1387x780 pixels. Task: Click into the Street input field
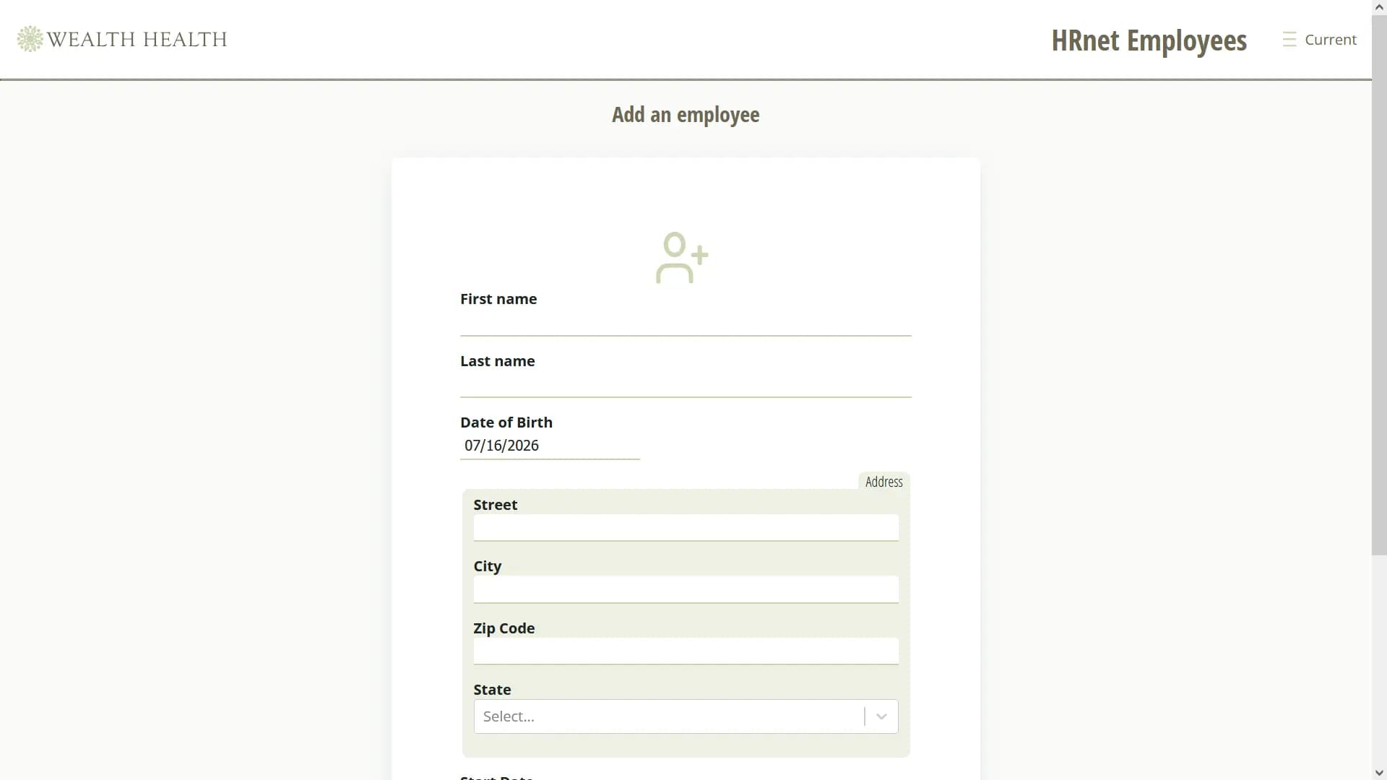[686, 528]
